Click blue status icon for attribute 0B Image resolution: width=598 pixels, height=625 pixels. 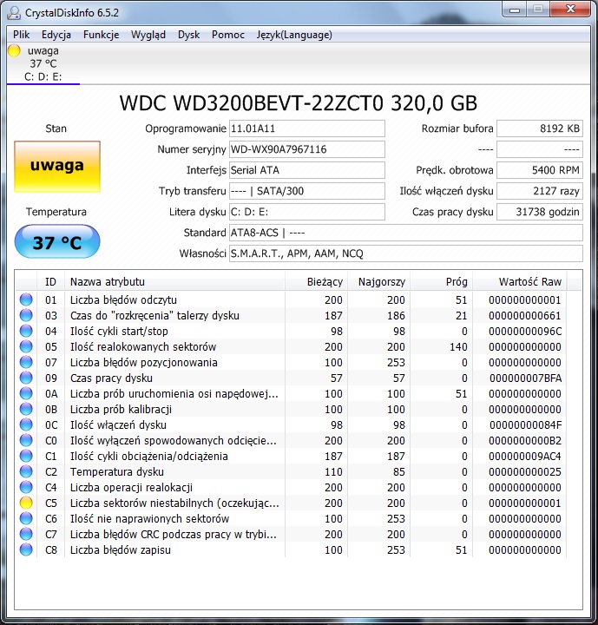(x=26, y=409)
